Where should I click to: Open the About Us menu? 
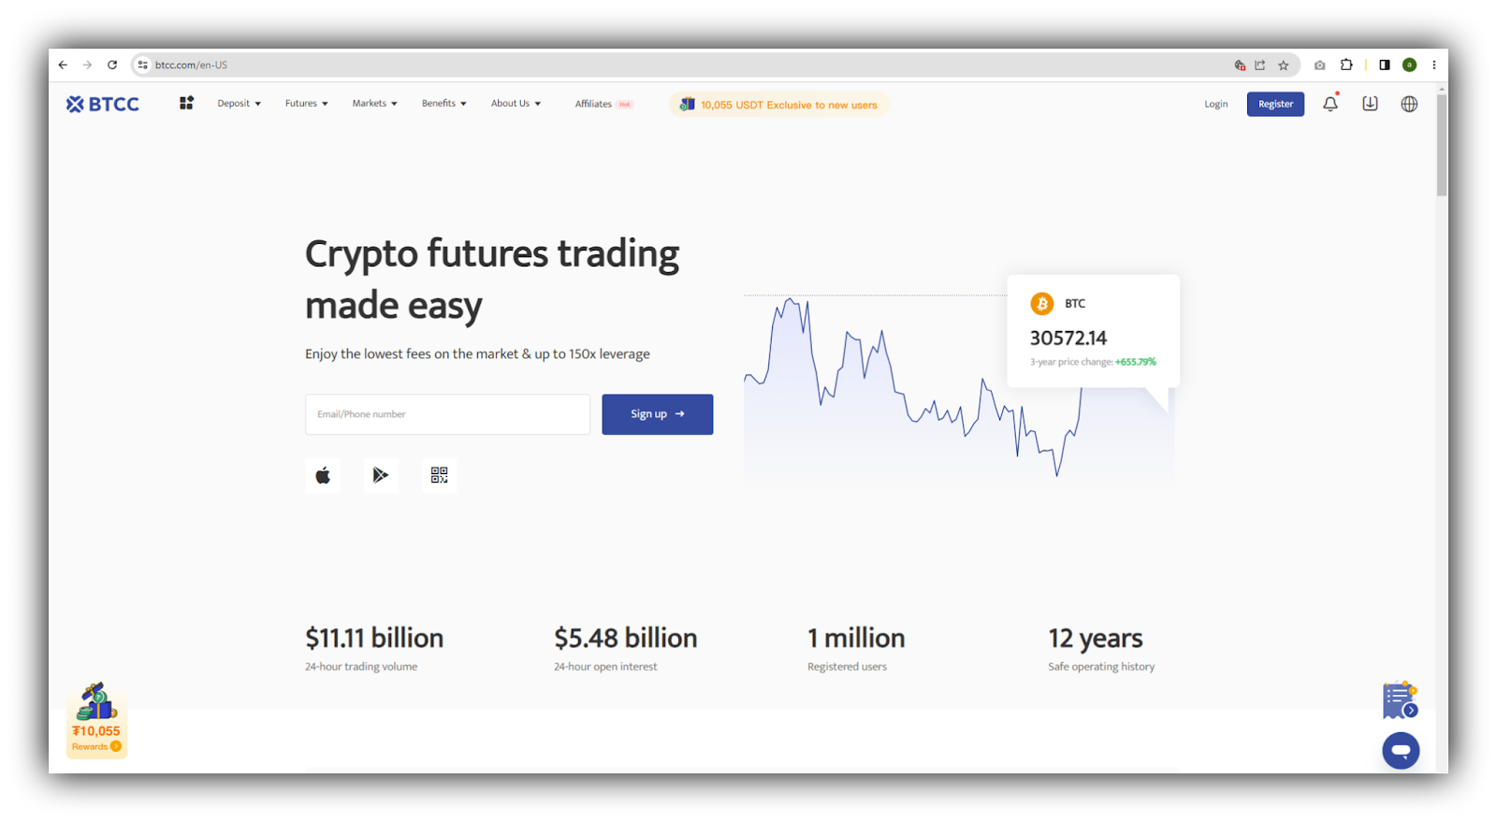pyautogui.click(x=516, y=104)
